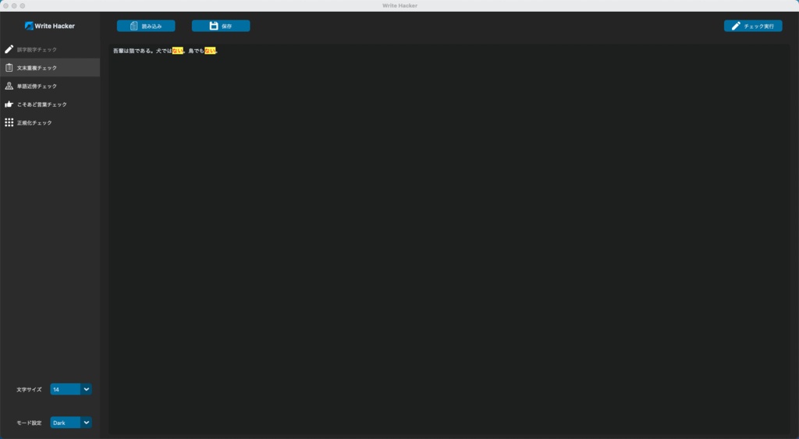Maximize the Write Hacker window
799x439 pixels.
tap(23, 5)
